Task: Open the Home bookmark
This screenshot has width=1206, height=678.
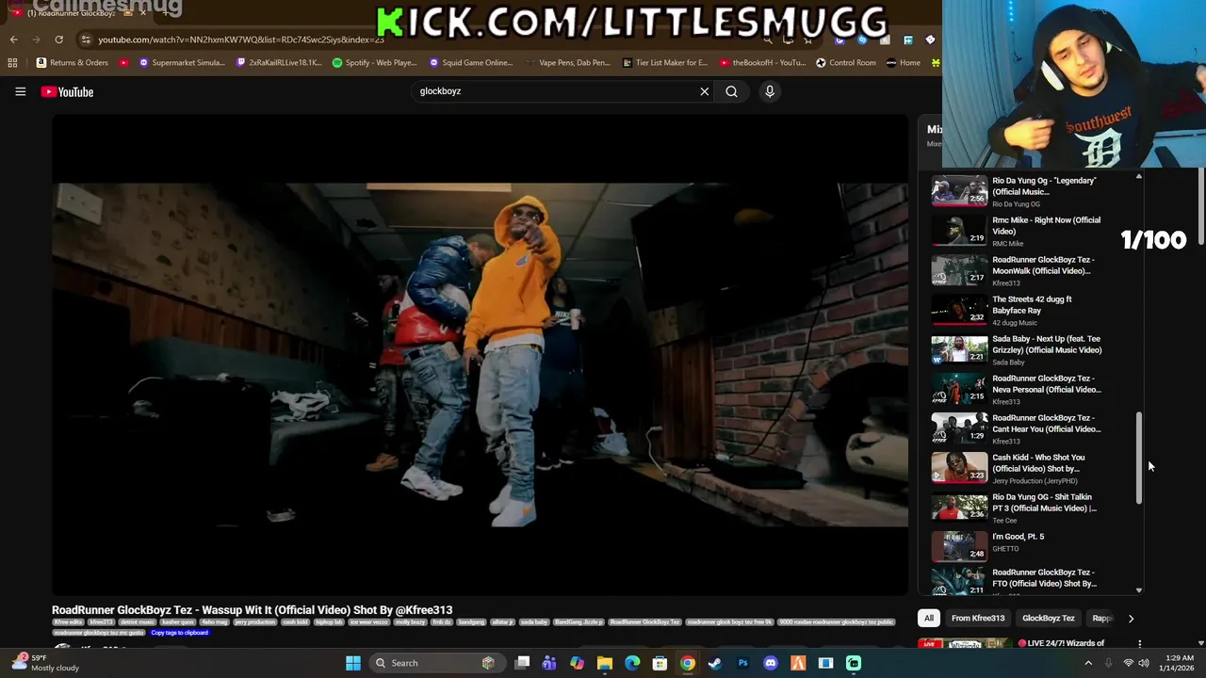Action: (x=904, y=63)
